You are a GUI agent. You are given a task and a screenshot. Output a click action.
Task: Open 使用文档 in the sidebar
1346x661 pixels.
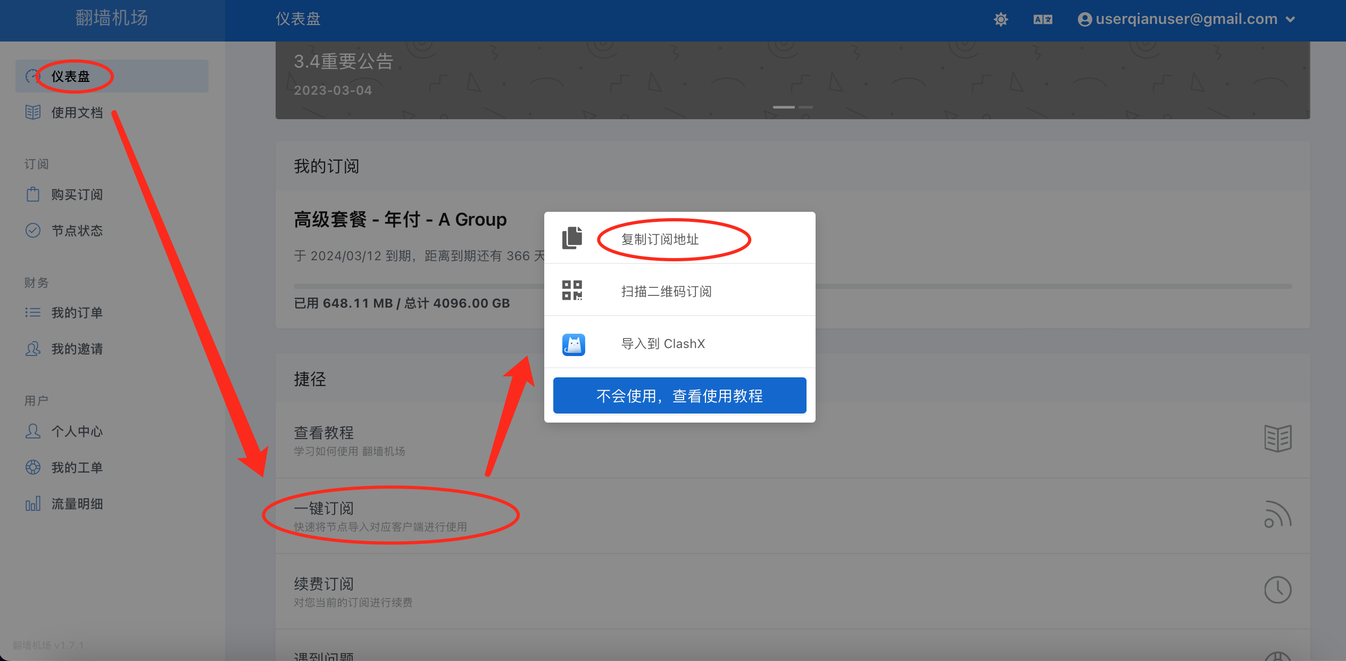tap(77, 112)
